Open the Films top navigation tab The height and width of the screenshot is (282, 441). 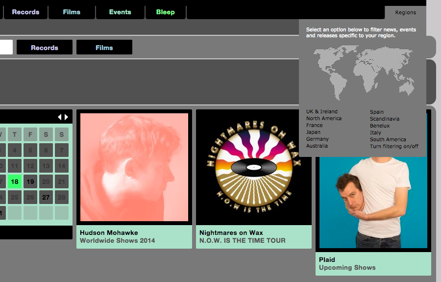pos(72,12)
